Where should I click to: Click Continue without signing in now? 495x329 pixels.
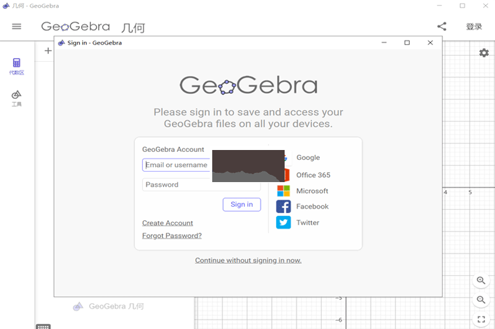point(248,260)
